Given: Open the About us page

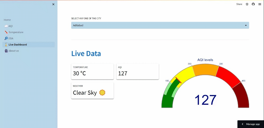Looking at the screenshot, I should [x=14, y=51].
